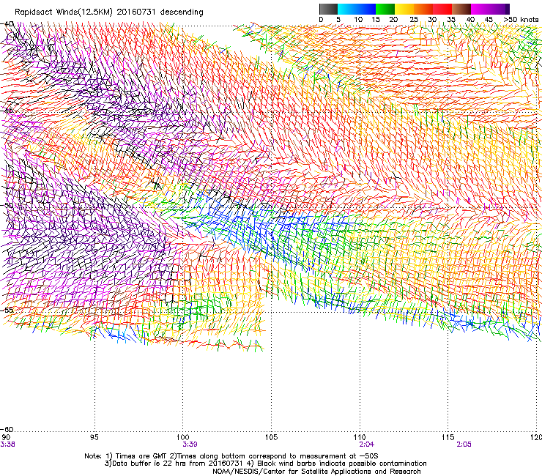Click the 'Times are GMT' note line

(231, 456)
